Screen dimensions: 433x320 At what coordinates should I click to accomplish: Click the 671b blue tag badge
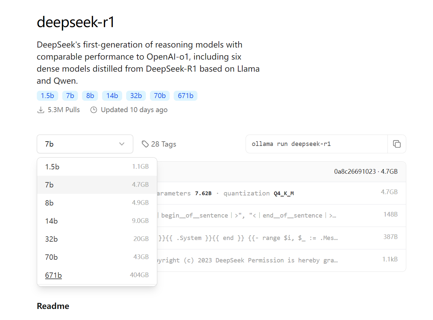tap(185, 96)
